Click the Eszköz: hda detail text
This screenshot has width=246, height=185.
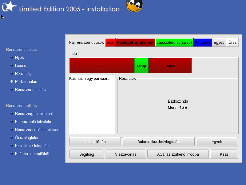click(x=178, y=101)
